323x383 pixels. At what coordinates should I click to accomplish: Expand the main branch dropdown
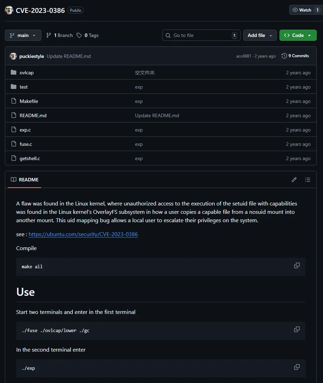23,35
